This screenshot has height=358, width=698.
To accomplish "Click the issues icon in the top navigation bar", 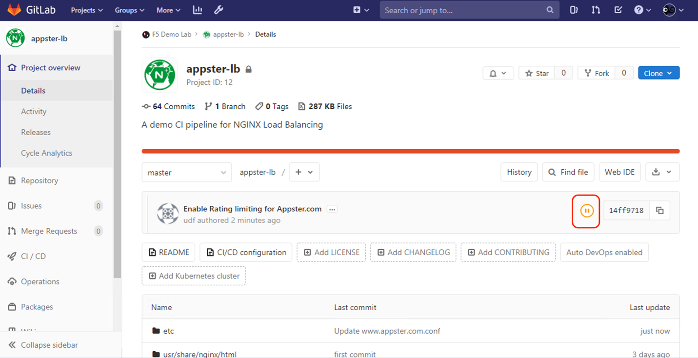I will pyautogui.click(x=574, y=10).
